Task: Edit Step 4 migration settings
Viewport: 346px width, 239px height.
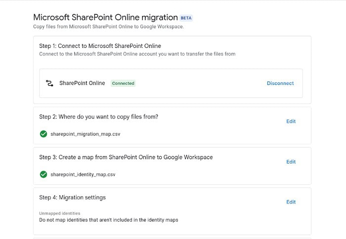Action: click(291, 201)
